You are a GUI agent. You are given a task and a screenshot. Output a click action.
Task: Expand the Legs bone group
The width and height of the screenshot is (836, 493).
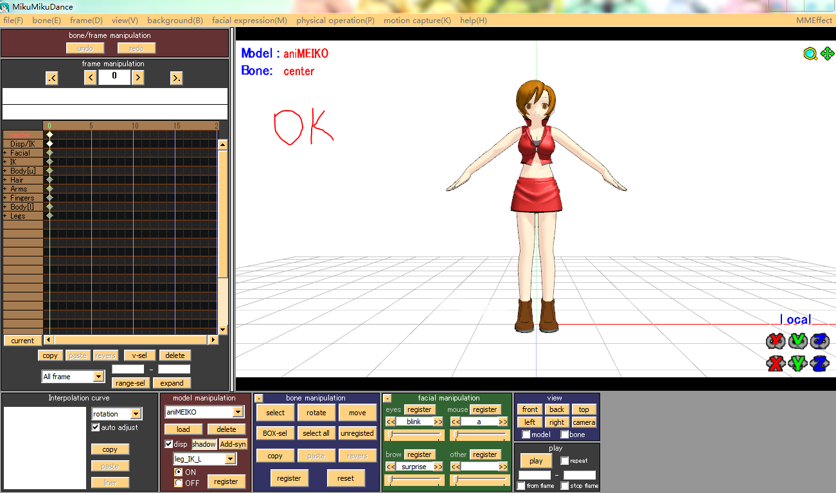(x=5, y=216)
